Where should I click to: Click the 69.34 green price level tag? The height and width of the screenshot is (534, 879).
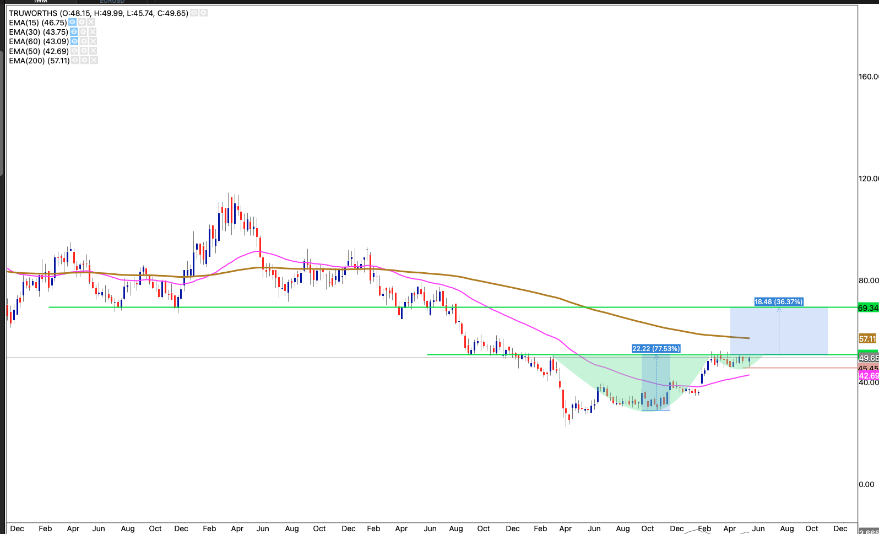tap(867, 308)
